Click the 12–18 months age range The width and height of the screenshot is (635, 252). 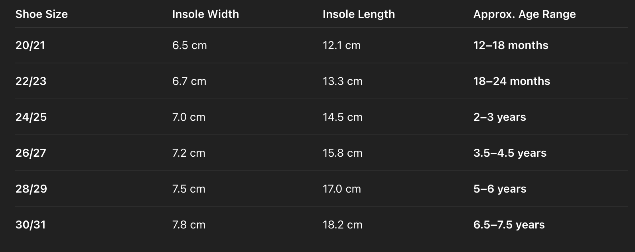tap(511, 45)
